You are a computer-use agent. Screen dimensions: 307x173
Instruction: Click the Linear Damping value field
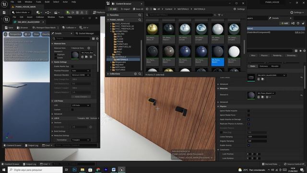pos(257,136)
